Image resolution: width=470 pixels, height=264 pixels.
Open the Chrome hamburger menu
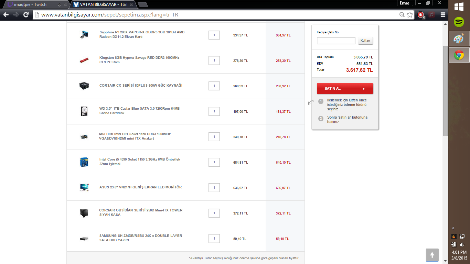443,15
